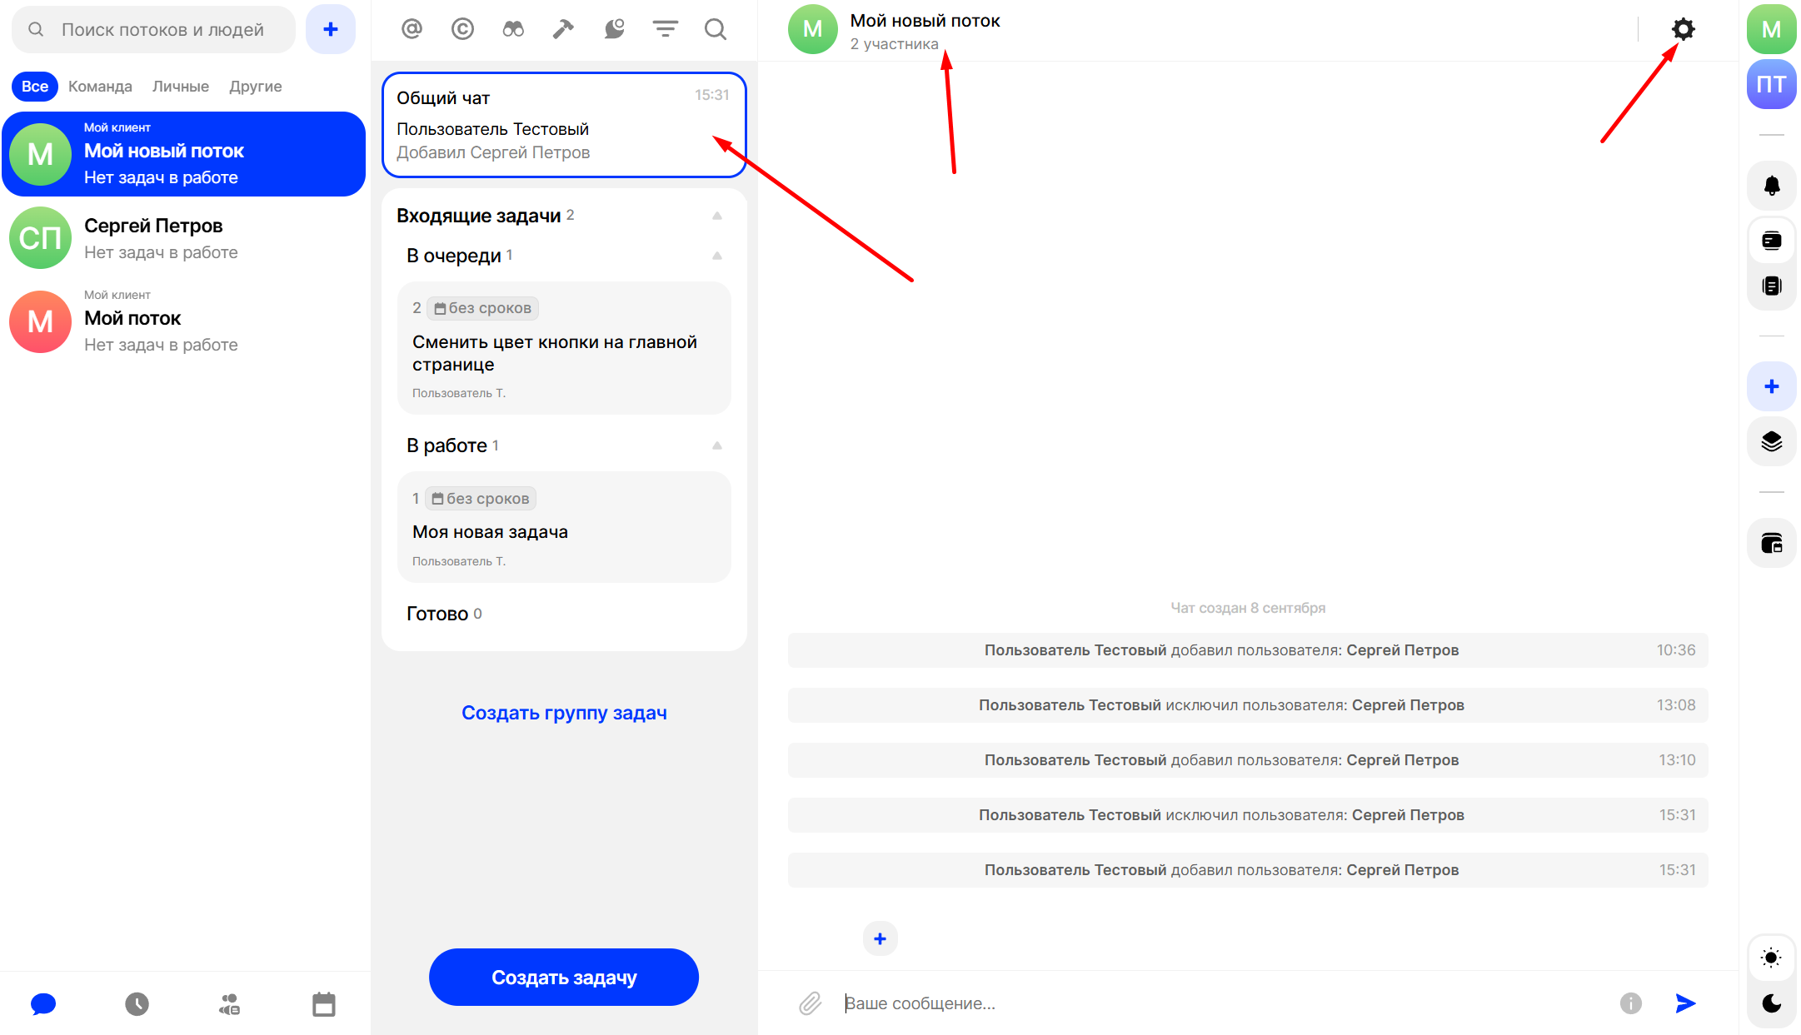This screenshot has height=1035, width=1801.
Task: Switch to dark theme moon icon
Action: [1771, 1003]
